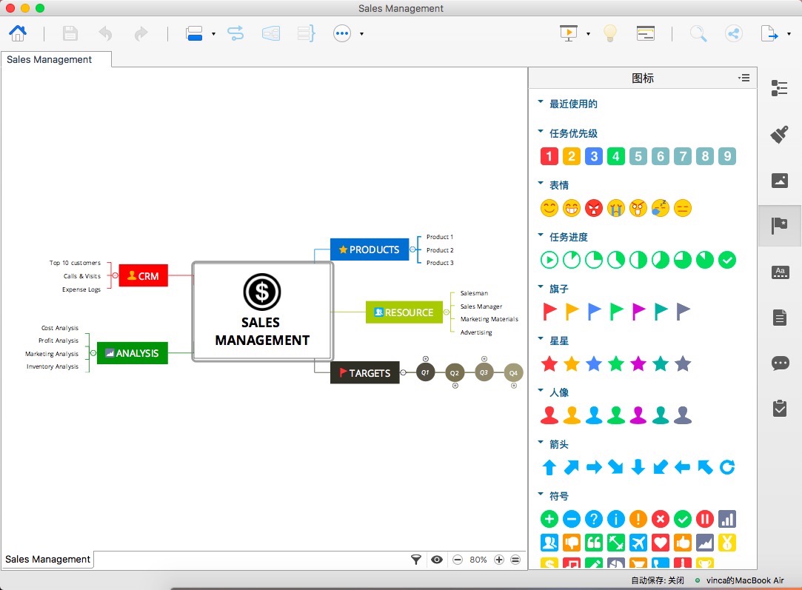Select the Sales Management document tab
This screenshot has height=590, width=802.
(56, 59)
